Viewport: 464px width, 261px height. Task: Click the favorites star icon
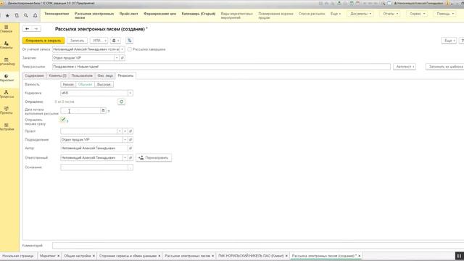coord(7,15)
